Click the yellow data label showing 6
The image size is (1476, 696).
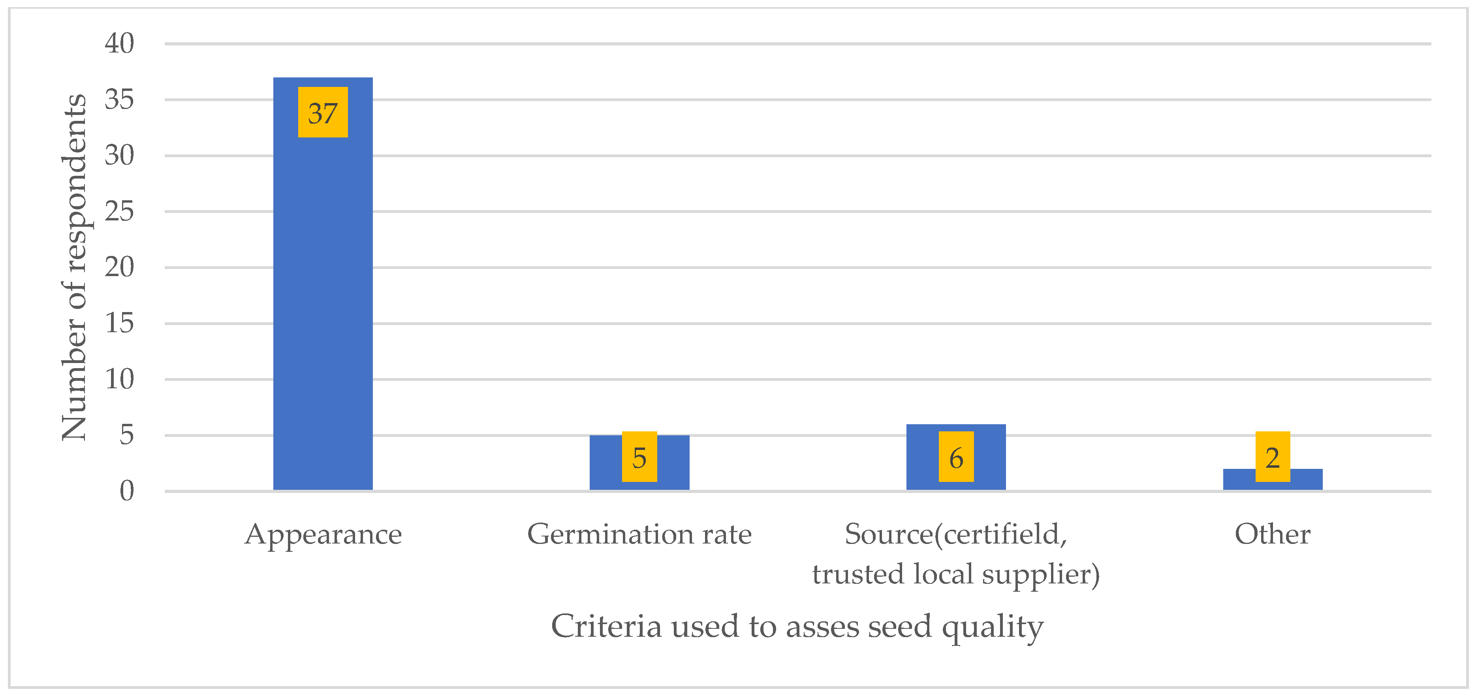tap(956, 457)
